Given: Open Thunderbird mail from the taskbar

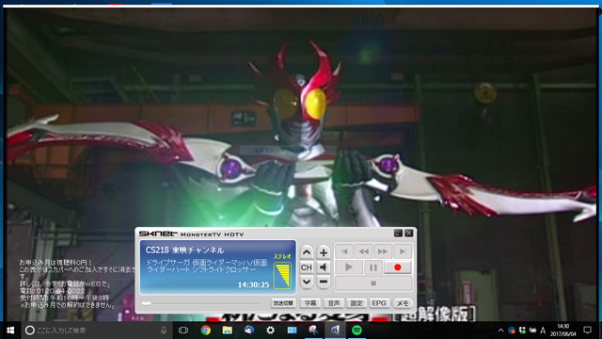Looking at the screenshot, I should click(x=248, y=331).
